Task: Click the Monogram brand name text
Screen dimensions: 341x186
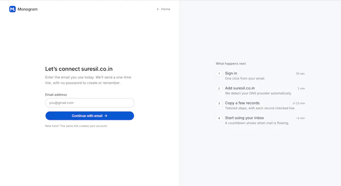Action: 27,9
